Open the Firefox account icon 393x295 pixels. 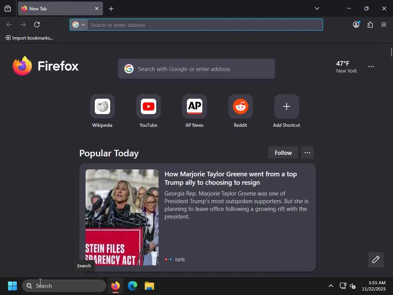(356, 25)
